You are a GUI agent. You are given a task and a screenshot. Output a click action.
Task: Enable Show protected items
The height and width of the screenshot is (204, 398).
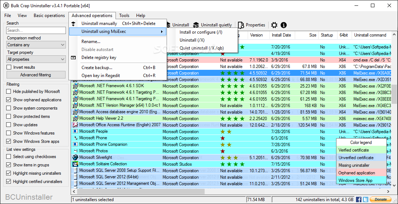(9, 116)
